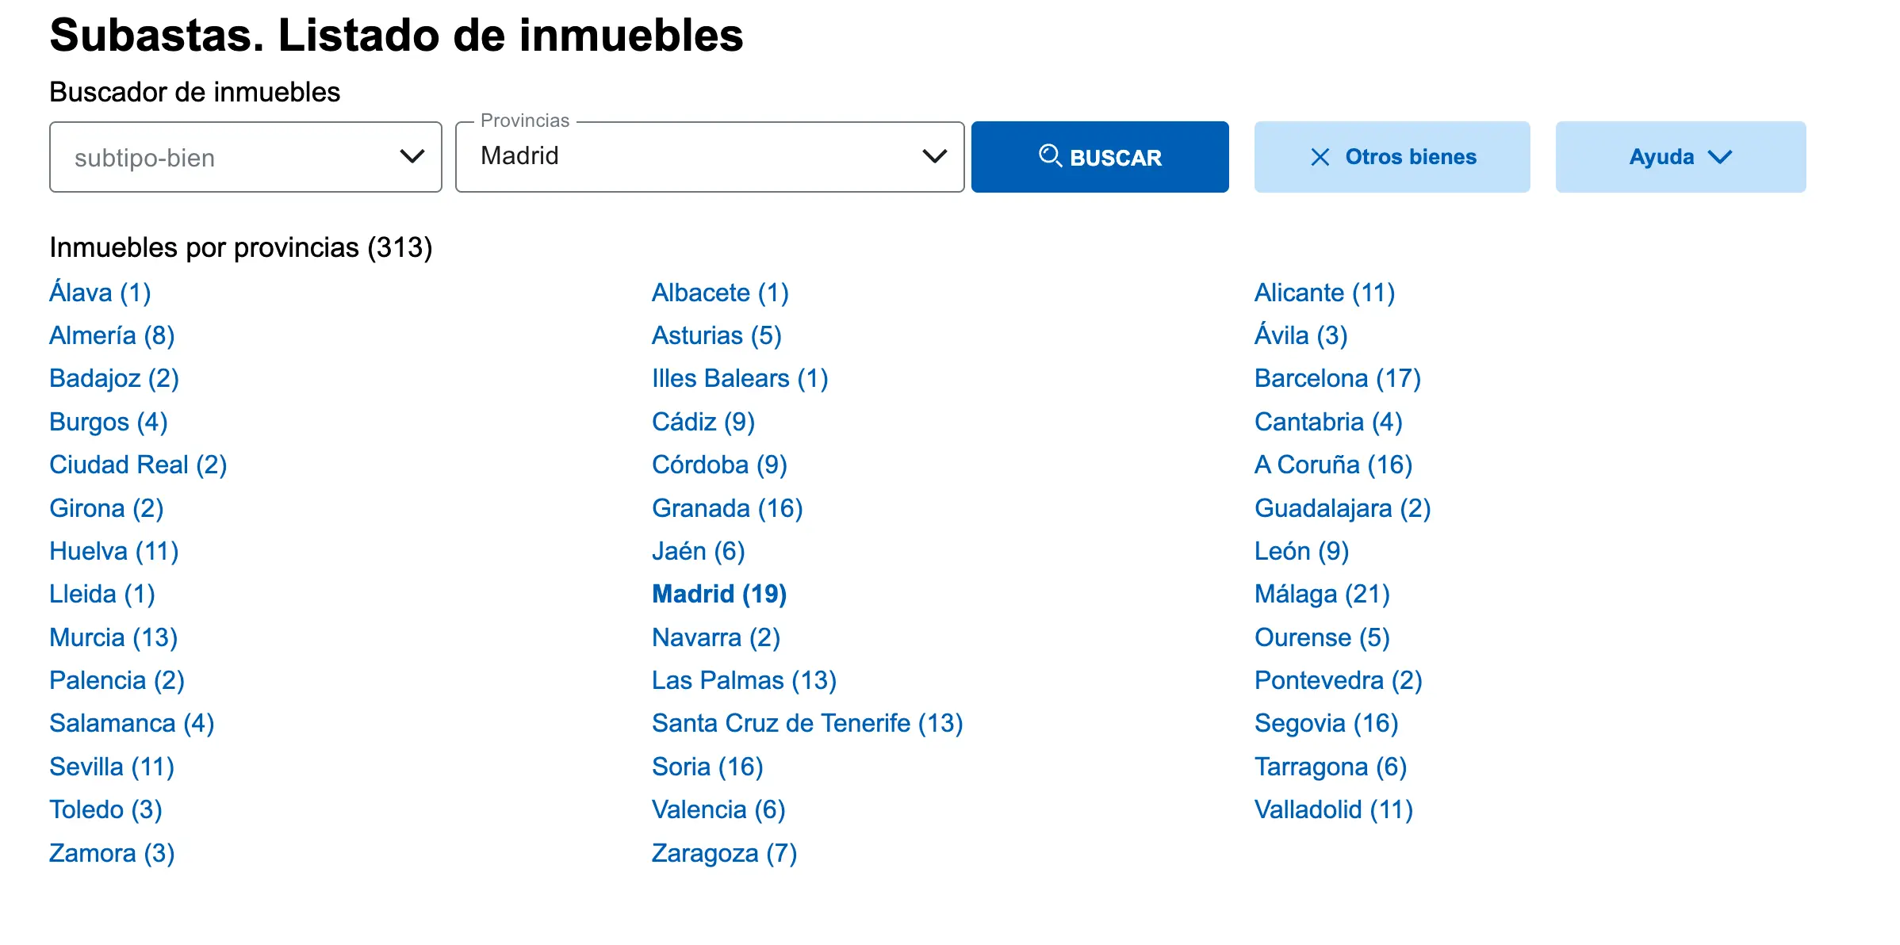
Task: Open the Sevilla (11) listing
Action: coord(112,766)
